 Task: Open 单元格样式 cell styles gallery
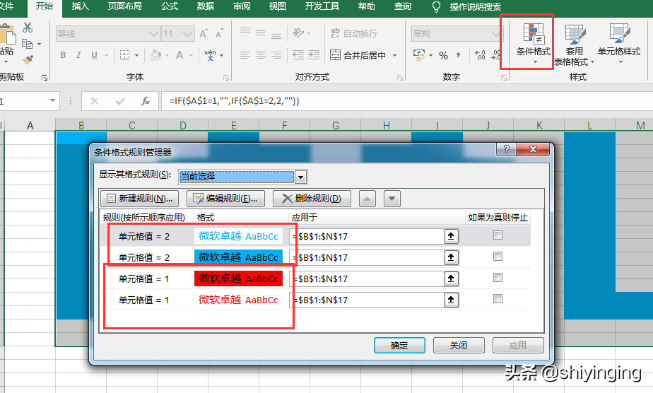pyautogui.click(x=619, y=44)
